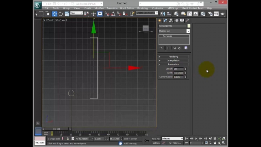Open the Rendering menu
The height and width of the screenshot is (147, 261).
(x=143, y=8)
